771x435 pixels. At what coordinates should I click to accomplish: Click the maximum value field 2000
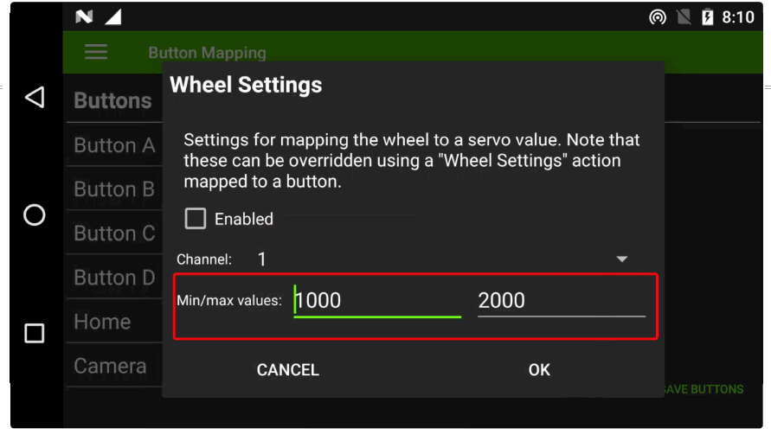[x=561, y=301]
